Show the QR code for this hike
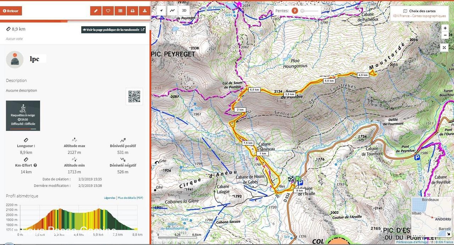 tap(134, 96)
